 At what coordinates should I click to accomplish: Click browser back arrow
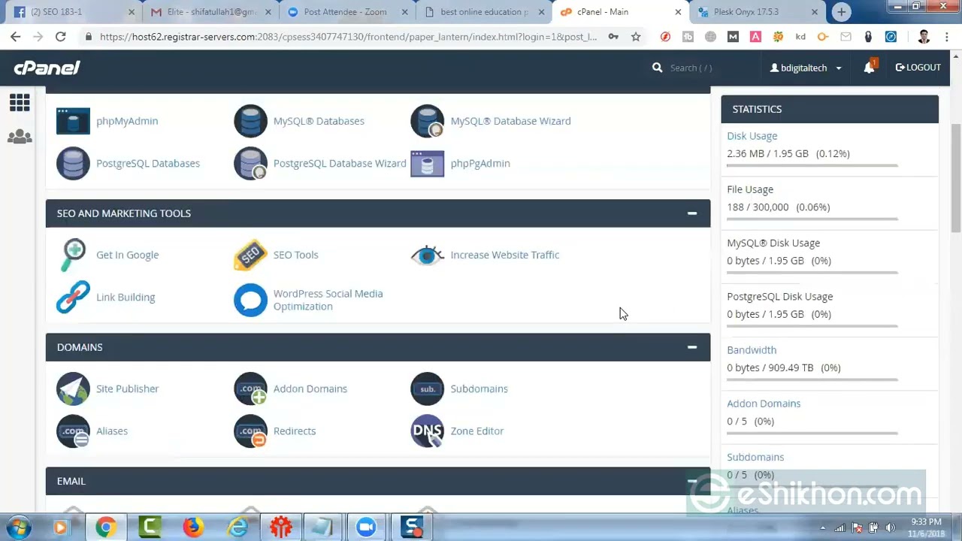(x=16, y=36)
